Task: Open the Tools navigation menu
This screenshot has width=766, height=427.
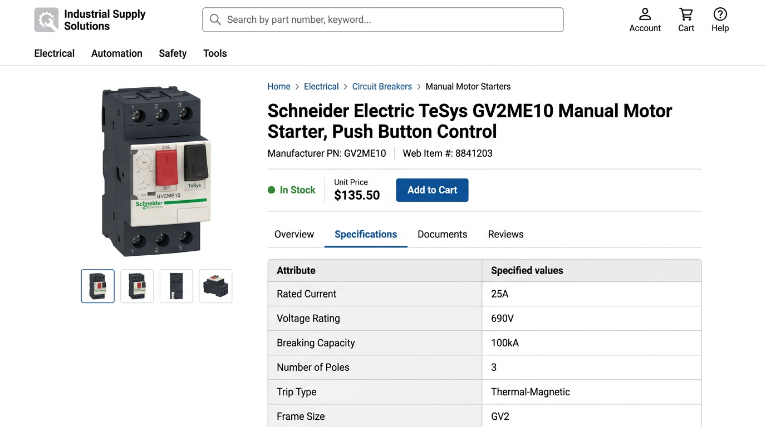Action: (215, 53)
